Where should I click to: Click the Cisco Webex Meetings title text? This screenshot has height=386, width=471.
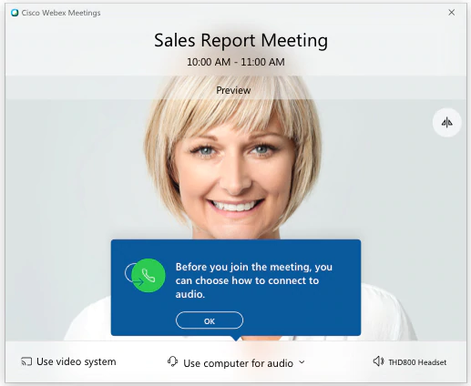61,13
